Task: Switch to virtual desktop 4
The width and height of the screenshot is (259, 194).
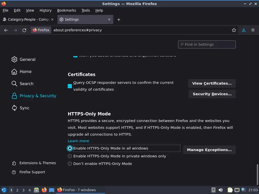Action: (30, 190)
